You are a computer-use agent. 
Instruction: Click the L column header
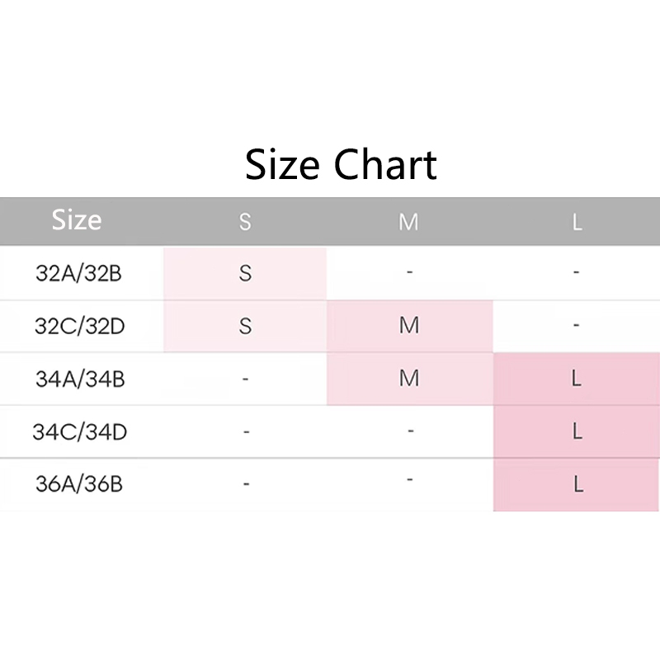(577, 222)
